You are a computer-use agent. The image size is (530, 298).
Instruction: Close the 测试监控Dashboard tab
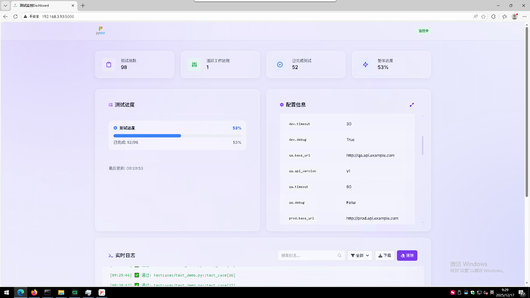(73, 6)
